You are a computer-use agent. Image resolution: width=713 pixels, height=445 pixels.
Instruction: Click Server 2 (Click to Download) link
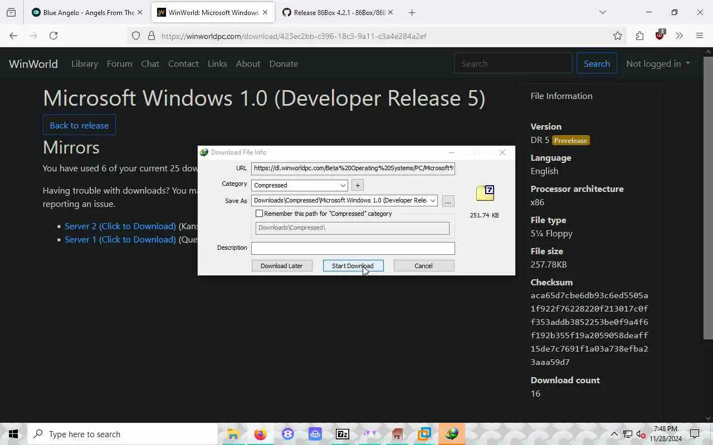click(120, 226)
